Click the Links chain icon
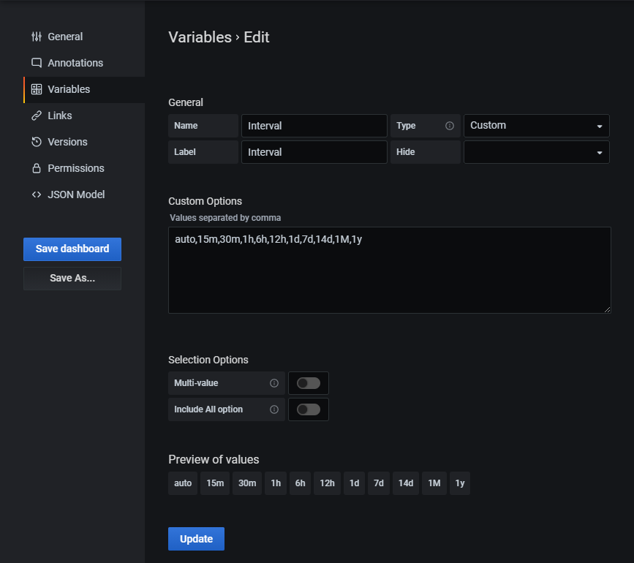 [37, 116]
